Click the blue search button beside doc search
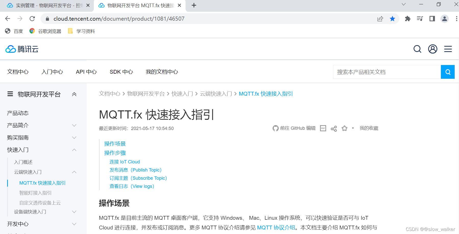The image size is (459, 234). pos(448,72)
